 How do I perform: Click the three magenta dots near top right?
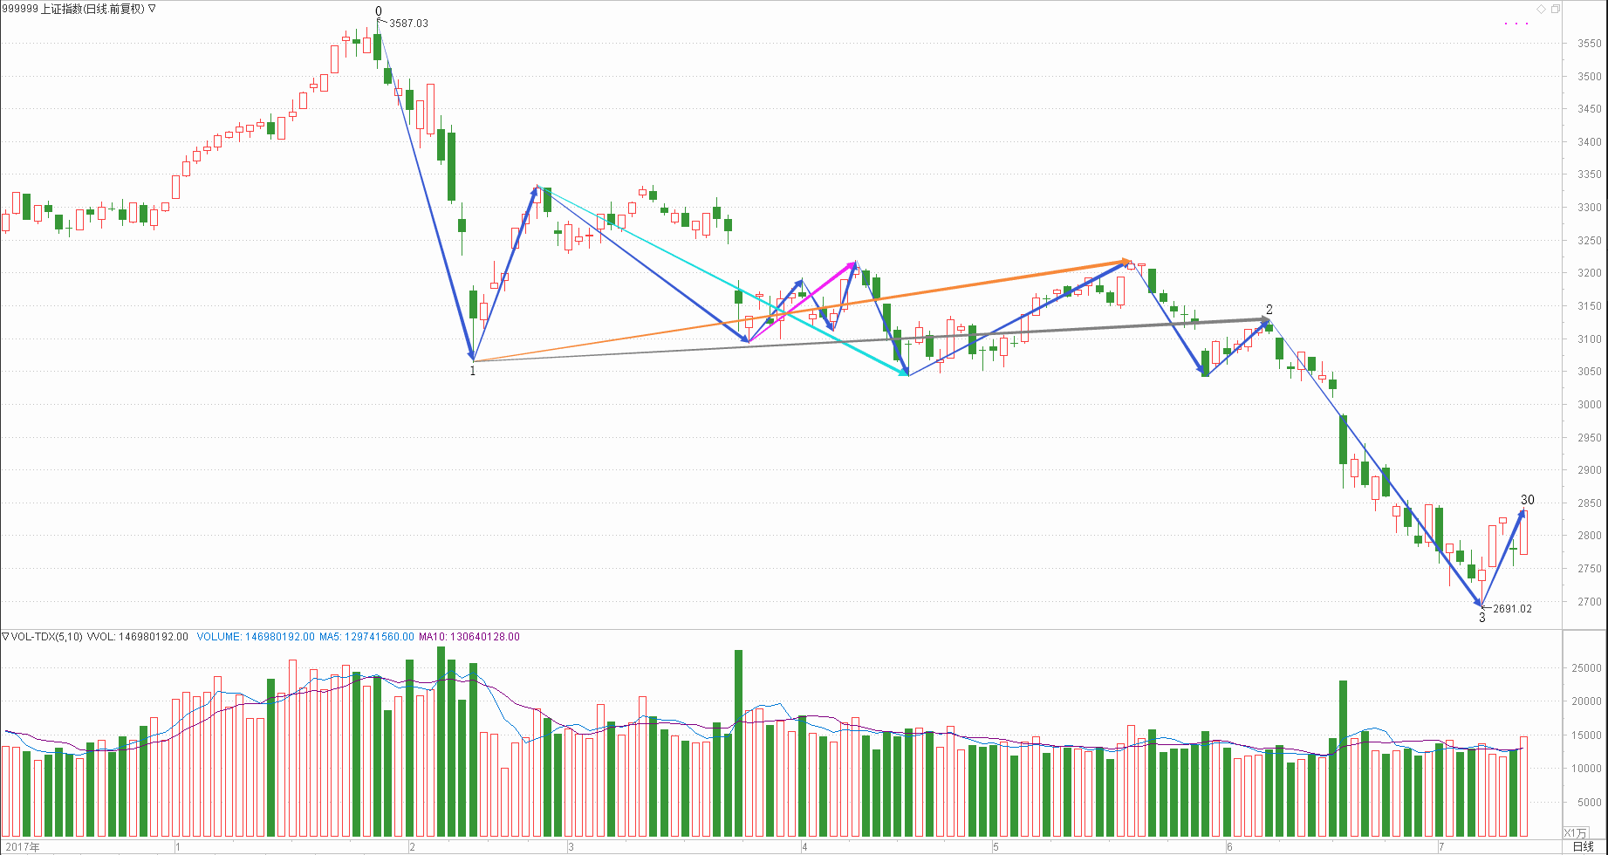point(1516,24)
